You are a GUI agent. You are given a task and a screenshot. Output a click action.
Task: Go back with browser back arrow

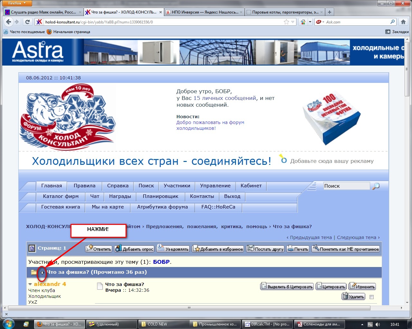(x=9, y=22)
